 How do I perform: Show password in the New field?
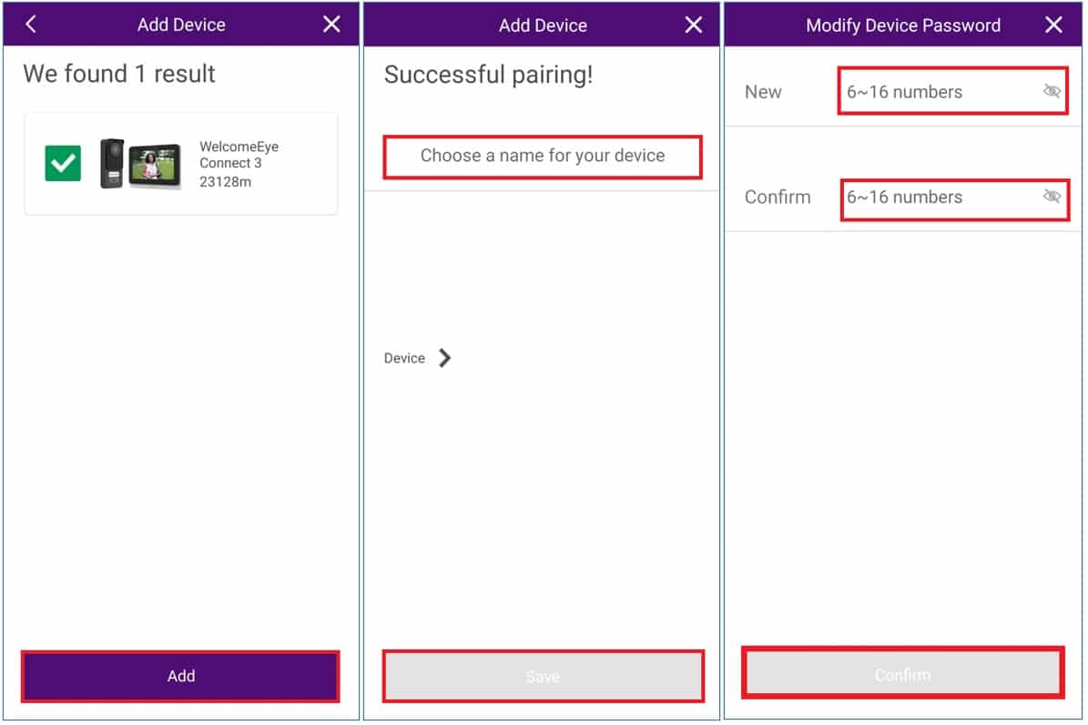[x=1052, y=91]
